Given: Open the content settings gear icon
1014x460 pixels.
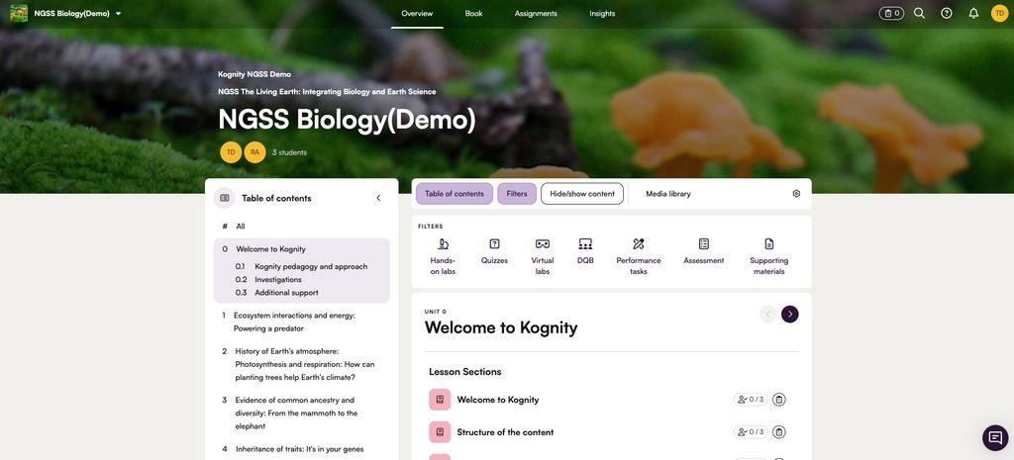Looking at the screenshot, I should click(x=796, y=194).
